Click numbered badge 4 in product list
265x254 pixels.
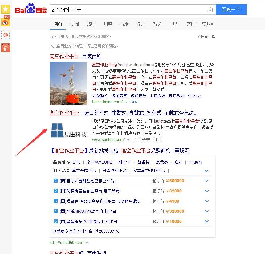click(55, 211)
